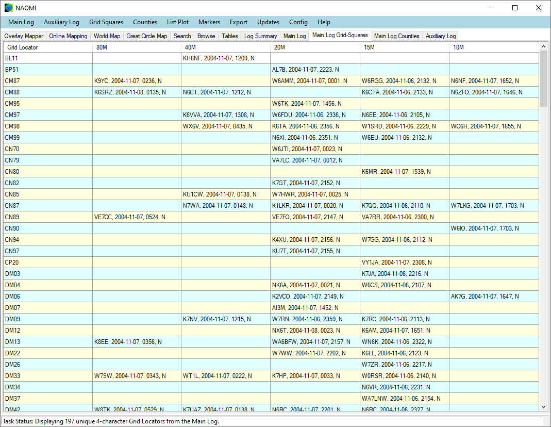The width and height of the screenshot is (551, 427).
Task: Select the CM95 grid locator cell
Action: pyautogui.click(x=48, y=104)
